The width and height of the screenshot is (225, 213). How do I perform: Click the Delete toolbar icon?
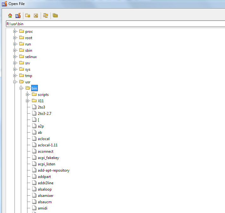pyautogui.click(x=36, y=15)
